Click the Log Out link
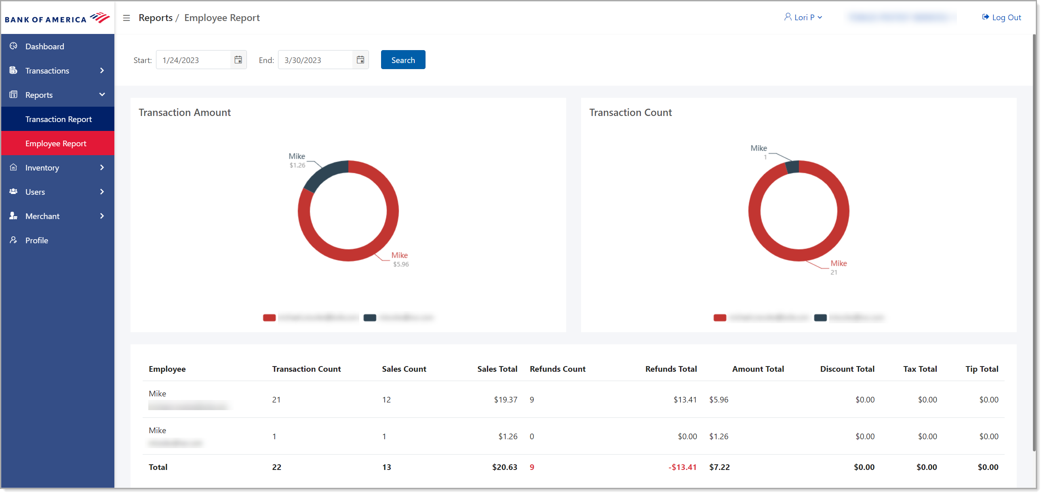 [x=1001, y=17]
